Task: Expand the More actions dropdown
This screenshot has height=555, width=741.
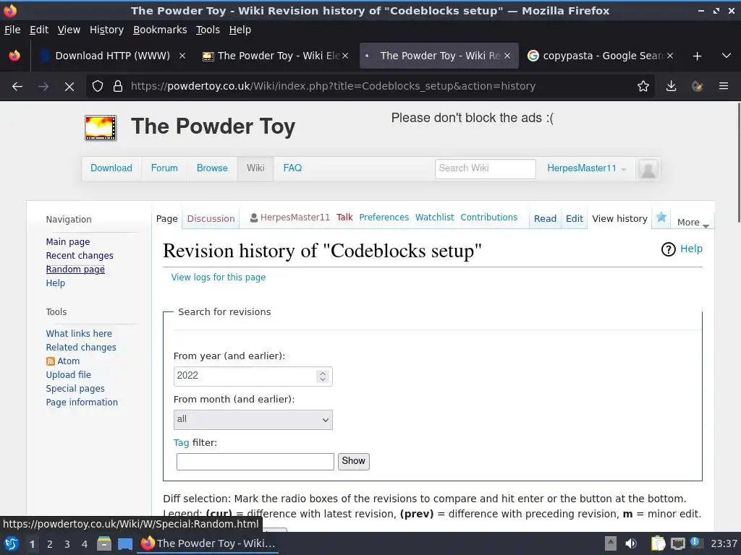Action: (693, 223)
